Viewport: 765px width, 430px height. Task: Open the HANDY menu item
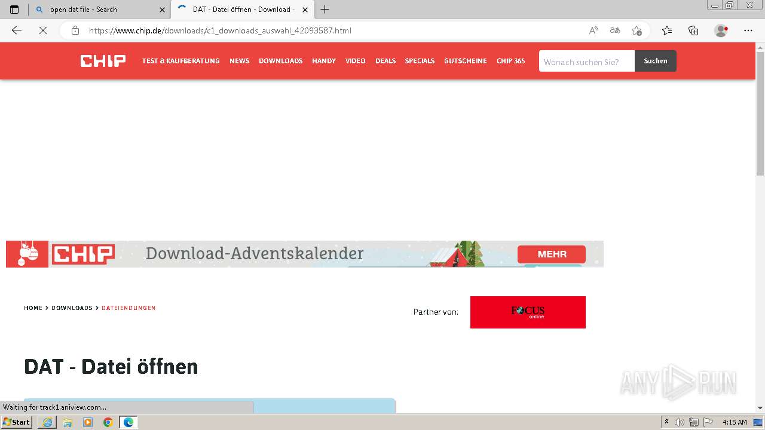[x=324, y=61]
